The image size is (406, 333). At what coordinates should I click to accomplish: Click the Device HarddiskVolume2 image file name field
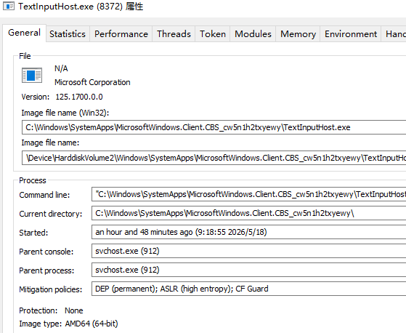pos(214,158)
